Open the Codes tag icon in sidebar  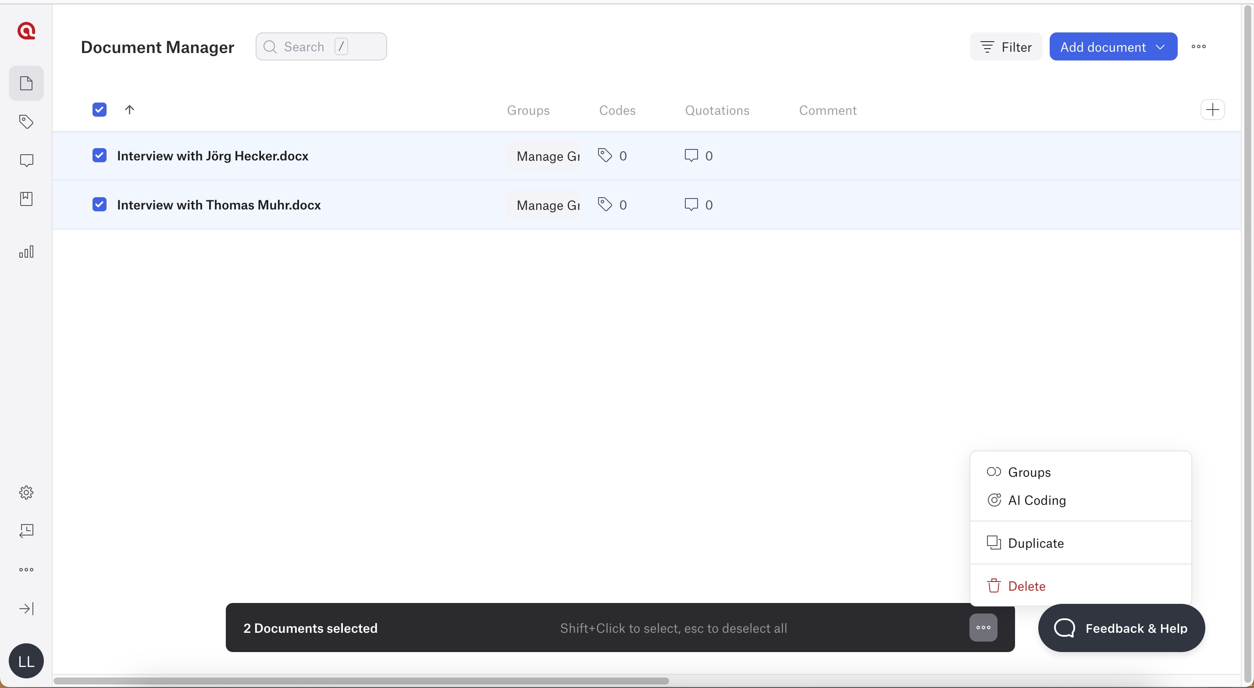26,122
